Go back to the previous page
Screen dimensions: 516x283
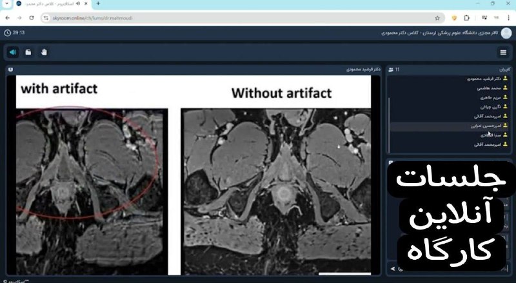7,17
